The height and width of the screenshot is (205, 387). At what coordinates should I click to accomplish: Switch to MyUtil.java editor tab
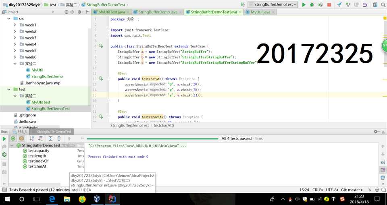(x=260, y=12)
